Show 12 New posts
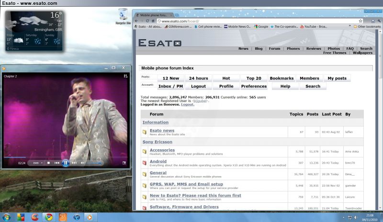 tap(171, 78)
